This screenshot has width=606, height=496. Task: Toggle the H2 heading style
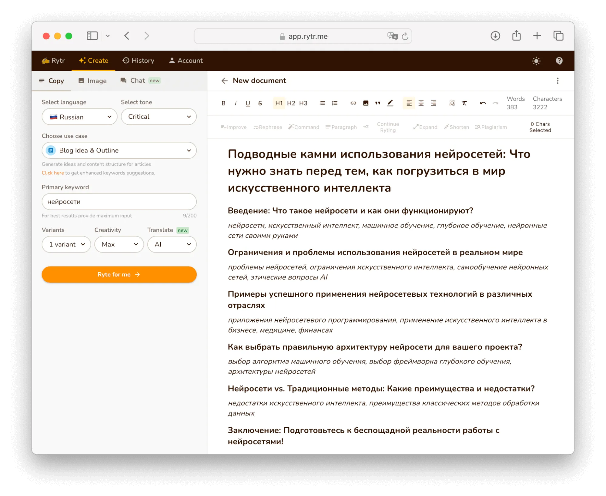click(291, 103)
